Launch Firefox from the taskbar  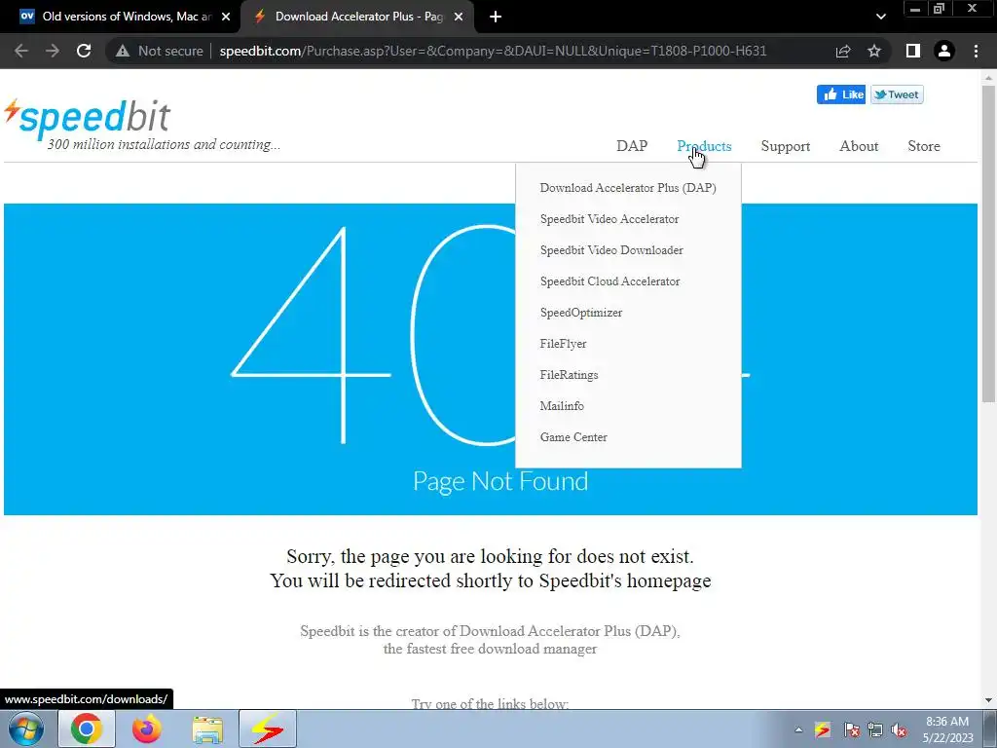146,729
